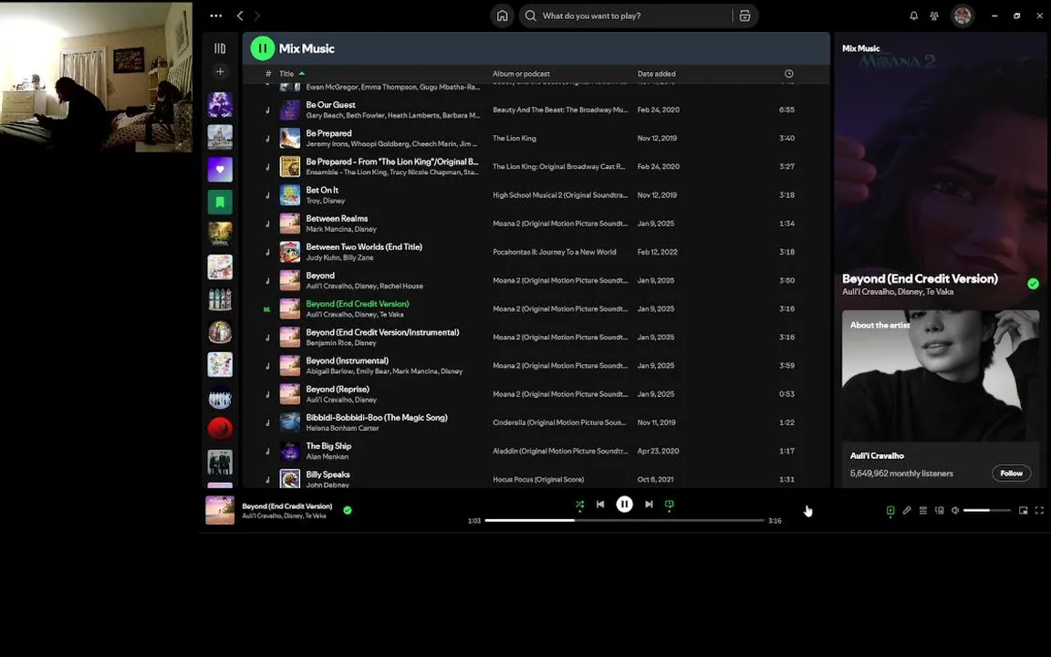Skip to next track

click(x=649, y=504)
